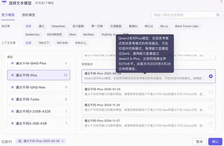Select the 通义千问-QVQ-Max model group
Image resolution: width=224 pixels, height=146 pixels.
[39, 87]
